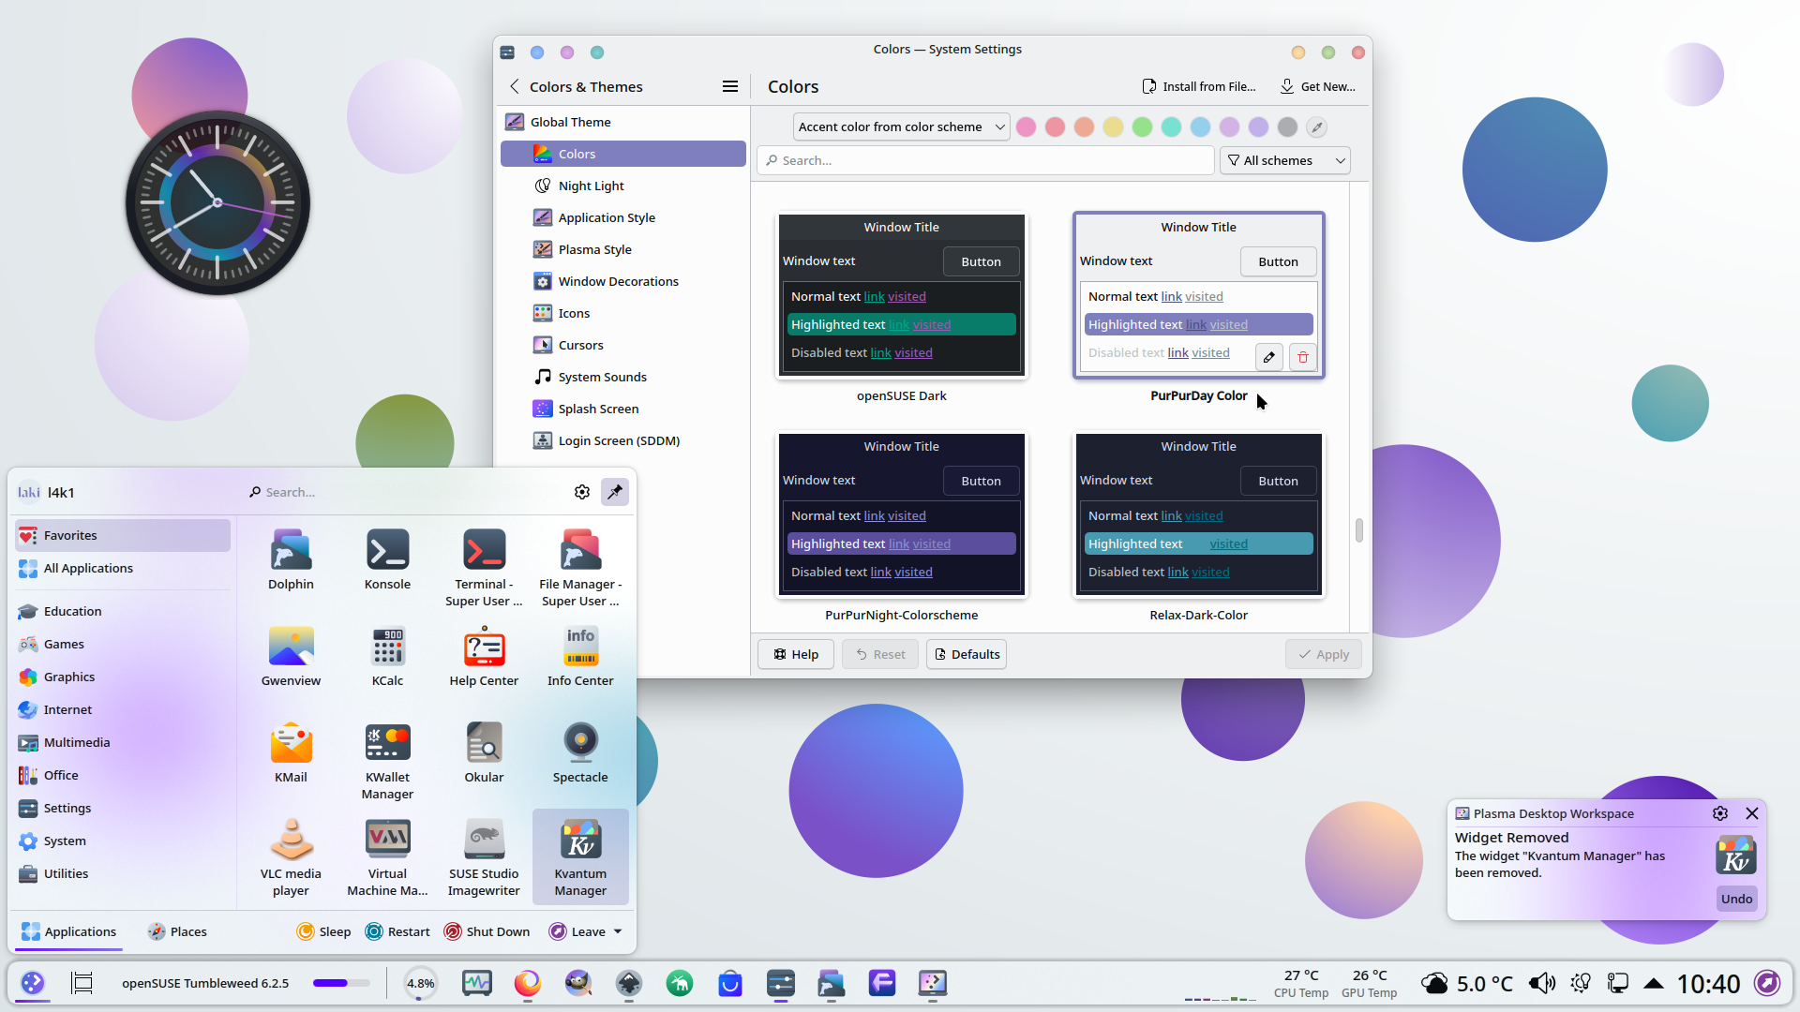Click the Defaults button
This screenshot has width=1800, height=1012.
(966, 654)
